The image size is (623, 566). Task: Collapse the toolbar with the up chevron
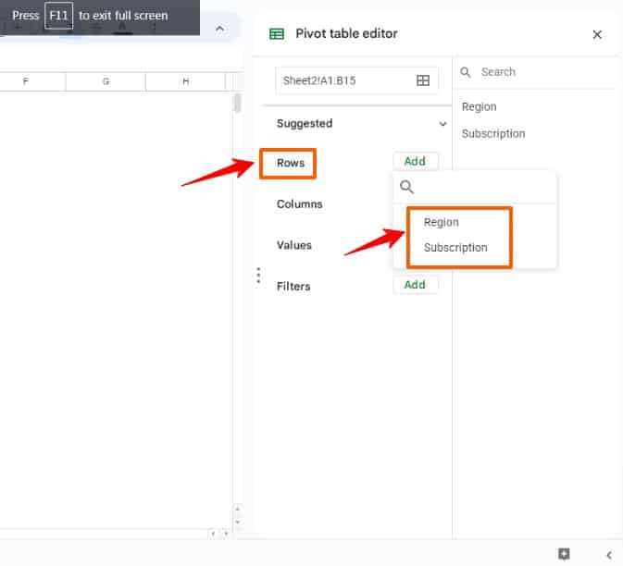(x=219, y=29)
